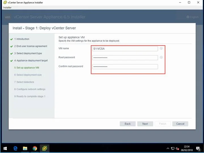
Task: Focus the Root password field
Action: pyautogui.click(x=125, y=58)
